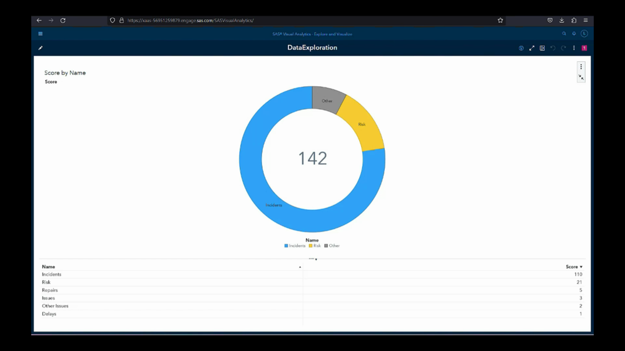
Task: Click the blue Incidents legend swatch
Action: 286,246
